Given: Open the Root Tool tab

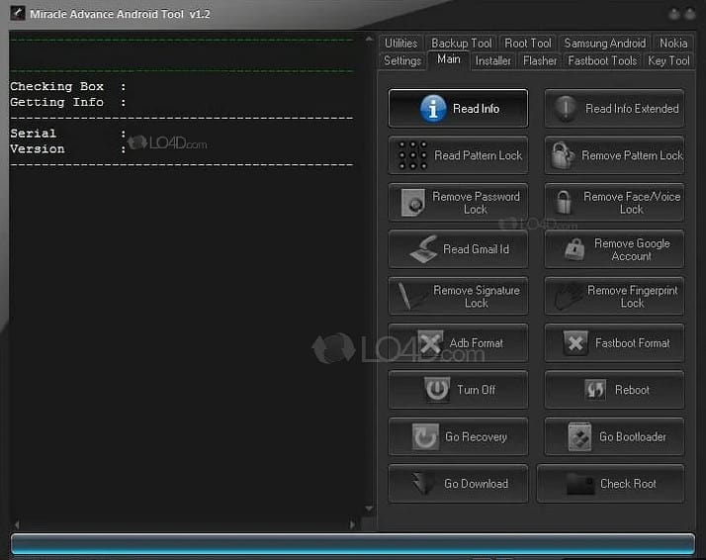Looking at the screenshot, I should tap(528, 44).
